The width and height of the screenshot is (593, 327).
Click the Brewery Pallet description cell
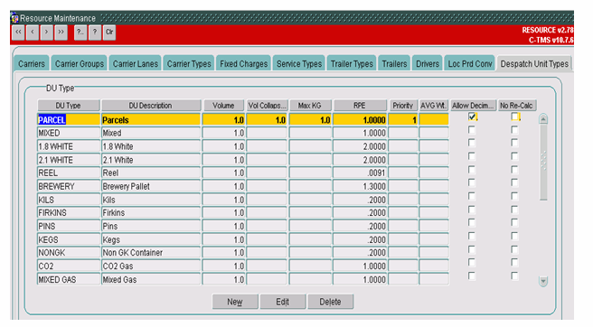(151, 186)
